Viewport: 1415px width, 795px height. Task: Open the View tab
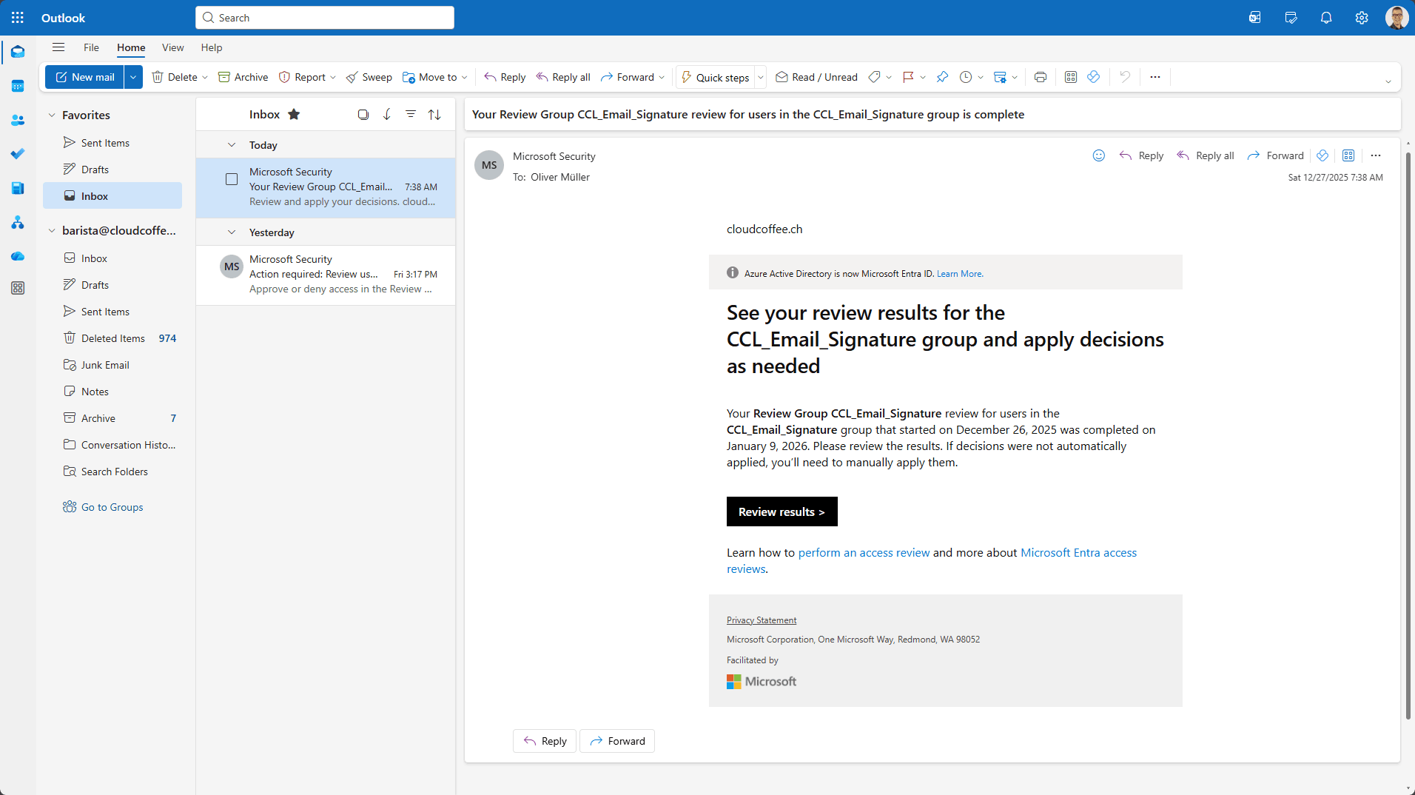point(172,47)
